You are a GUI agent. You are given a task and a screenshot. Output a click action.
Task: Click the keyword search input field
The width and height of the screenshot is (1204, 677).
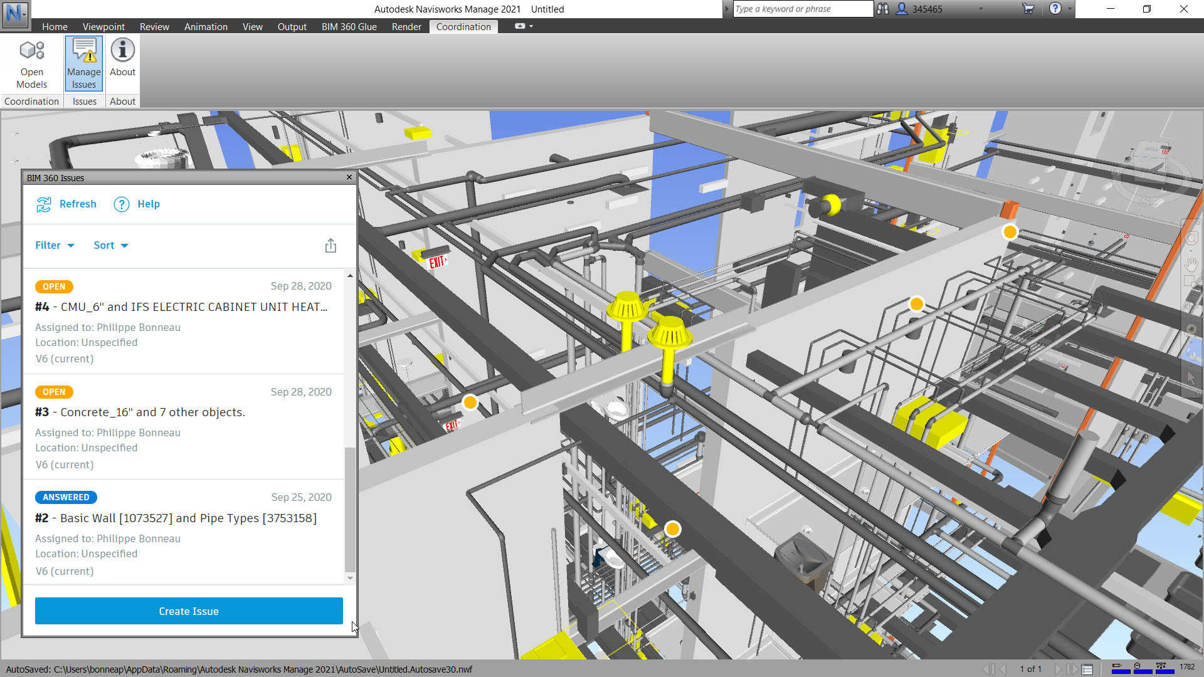pos(802,9)
